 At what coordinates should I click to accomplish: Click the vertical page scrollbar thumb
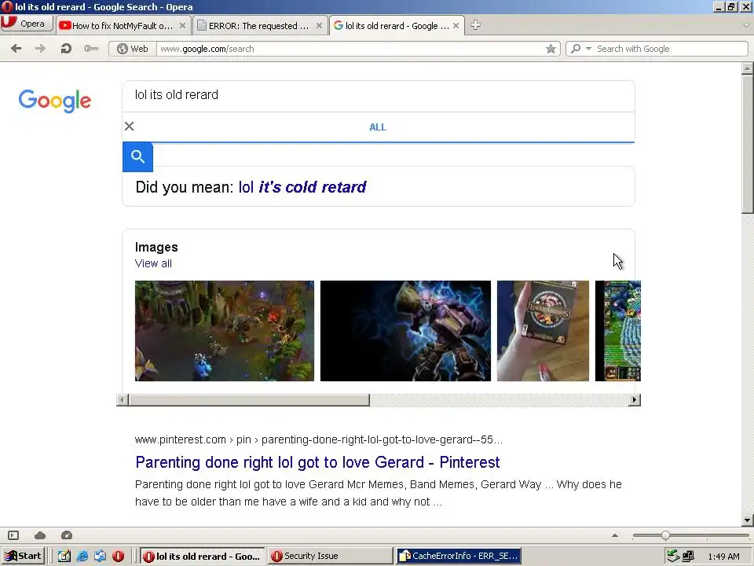pos(747,143)
